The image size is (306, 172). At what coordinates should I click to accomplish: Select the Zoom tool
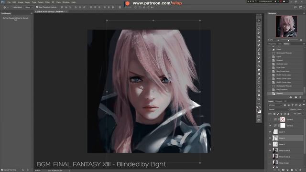(x=259, y=99)
